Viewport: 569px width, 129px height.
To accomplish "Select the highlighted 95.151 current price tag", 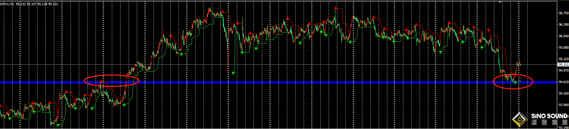I will click(563, 64).
